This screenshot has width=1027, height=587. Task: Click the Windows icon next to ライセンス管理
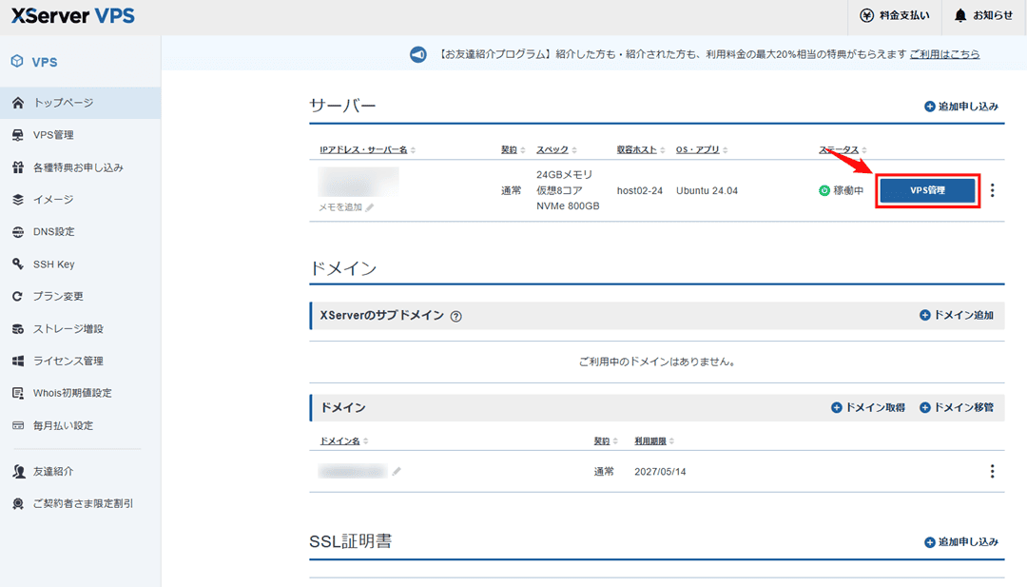[18, 361]
